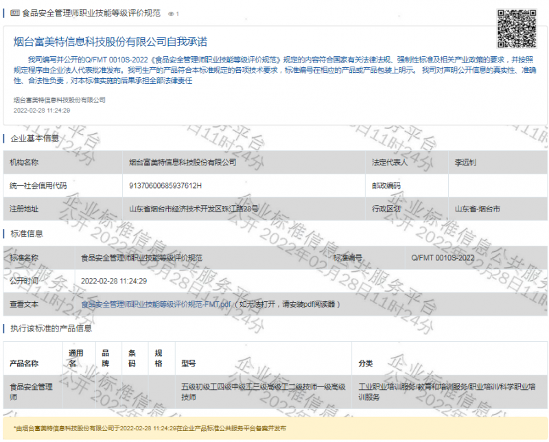Click the page title 食品安全管理师职业技能等级评价规范
The image size is (549, 442).
click(91, 13)
